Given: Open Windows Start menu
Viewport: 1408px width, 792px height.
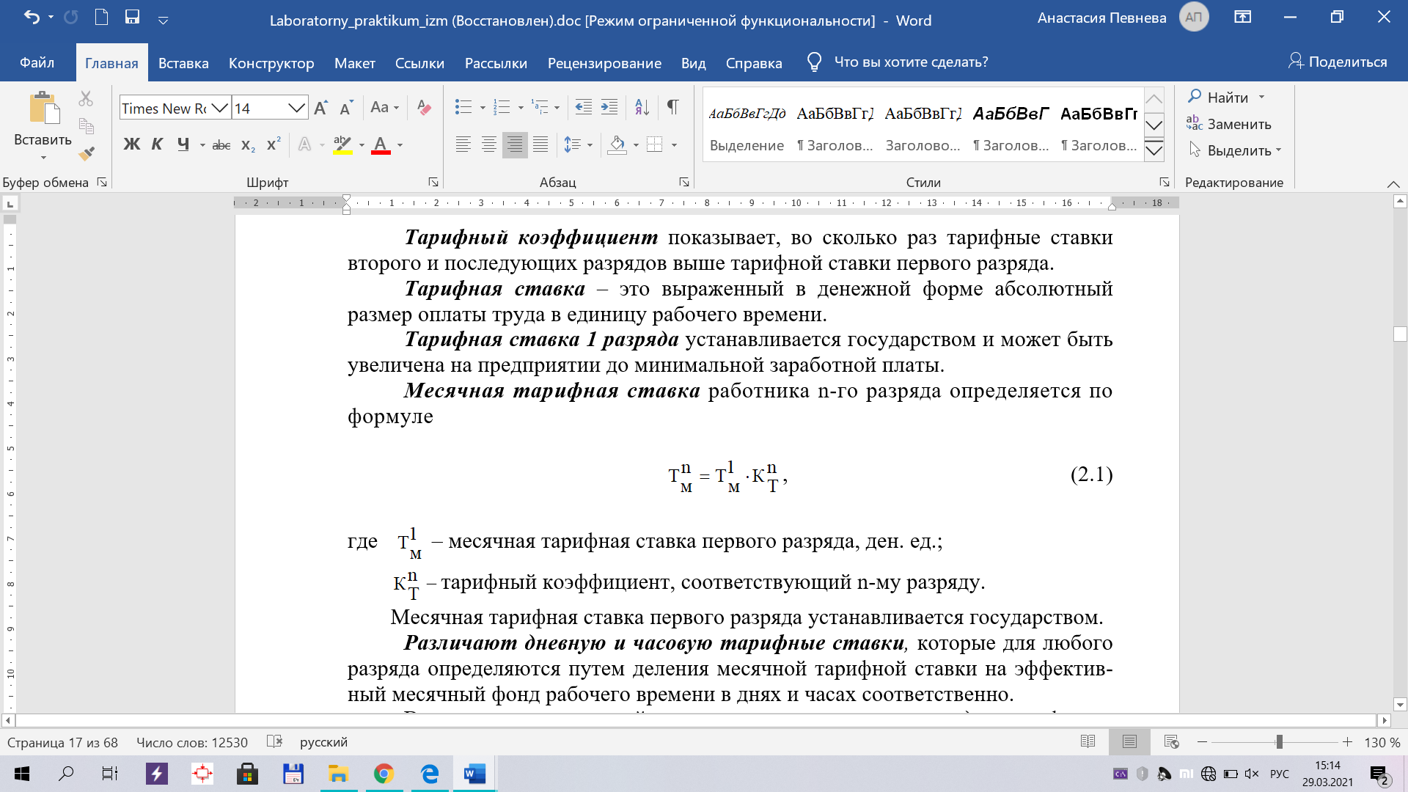Looking at the screenshot, I should tap(22, 774).
